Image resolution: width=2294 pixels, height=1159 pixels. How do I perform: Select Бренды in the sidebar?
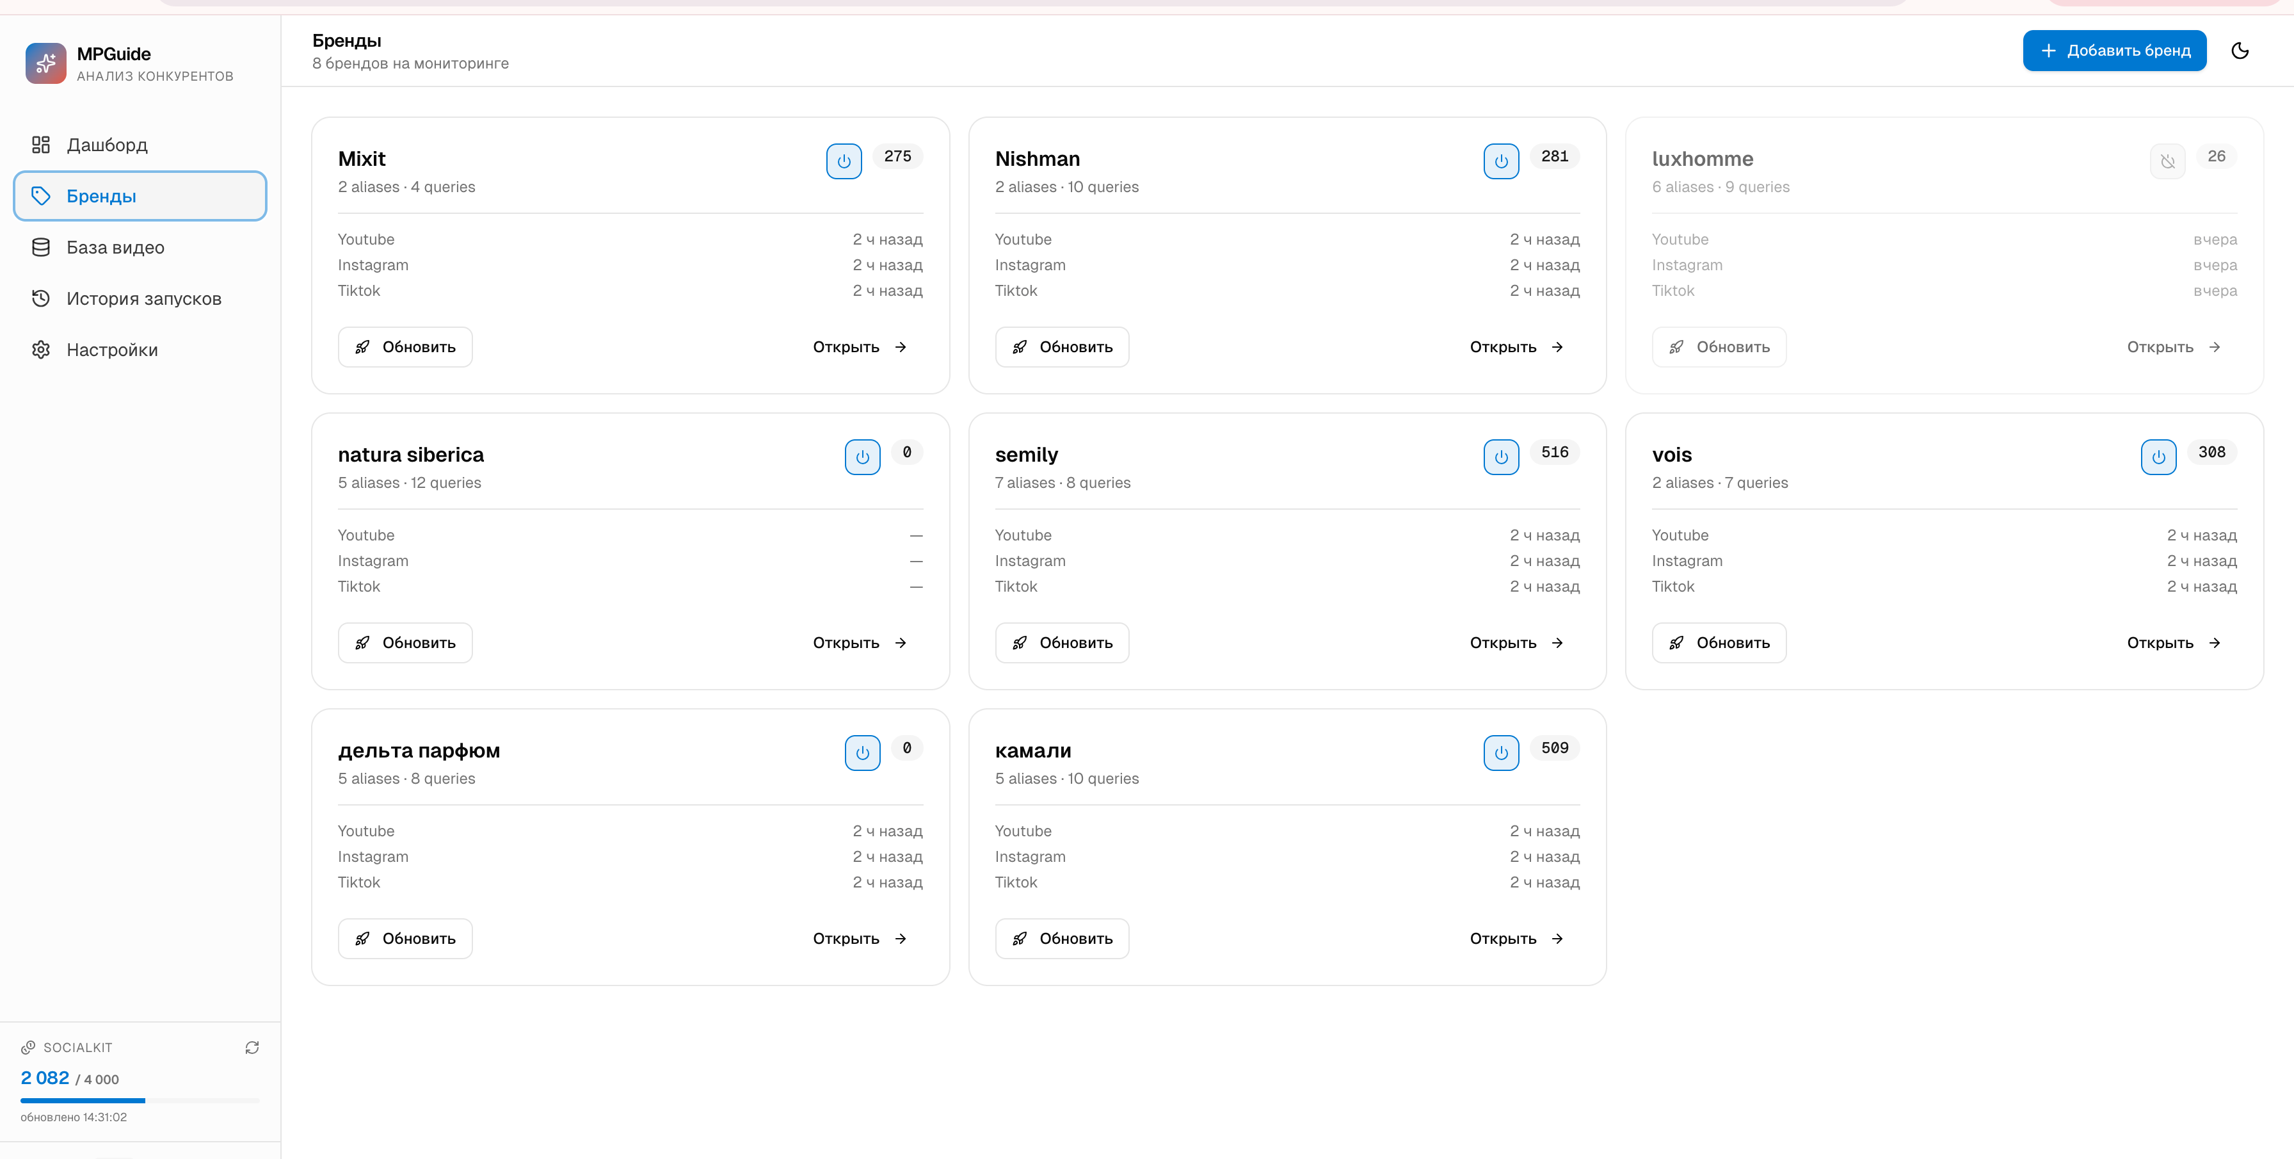point(140,196)
